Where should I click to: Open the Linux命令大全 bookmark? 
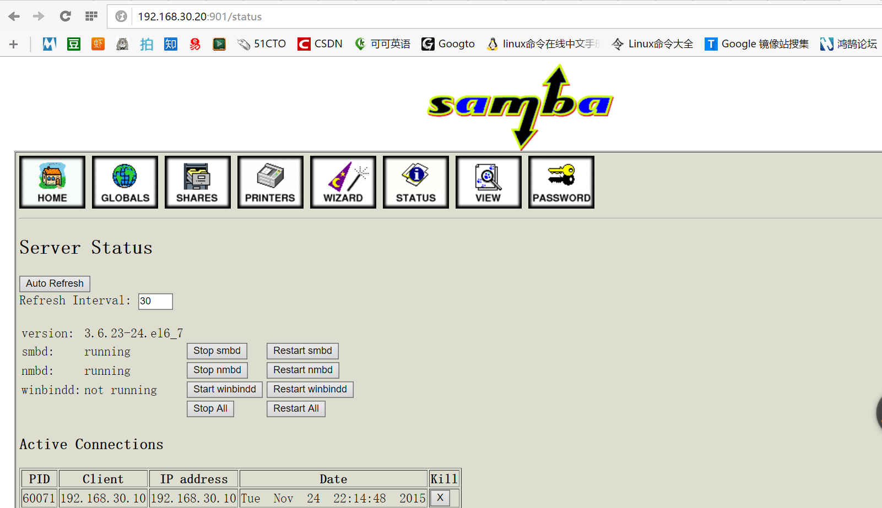point(652,44)
